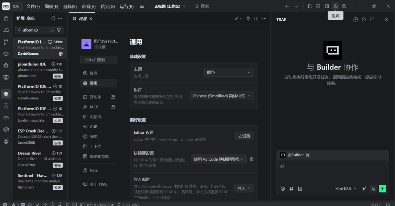Viewport: 395px width, 206px height.
Task: Insert # context reference in chat box
Action: click(291, 189)
